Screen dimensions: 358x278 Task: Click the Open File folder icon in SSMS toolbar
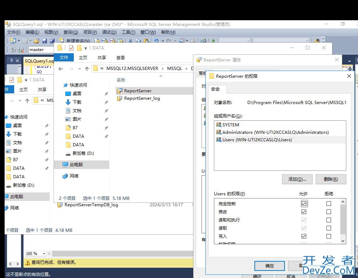click(x=37, y=41)
